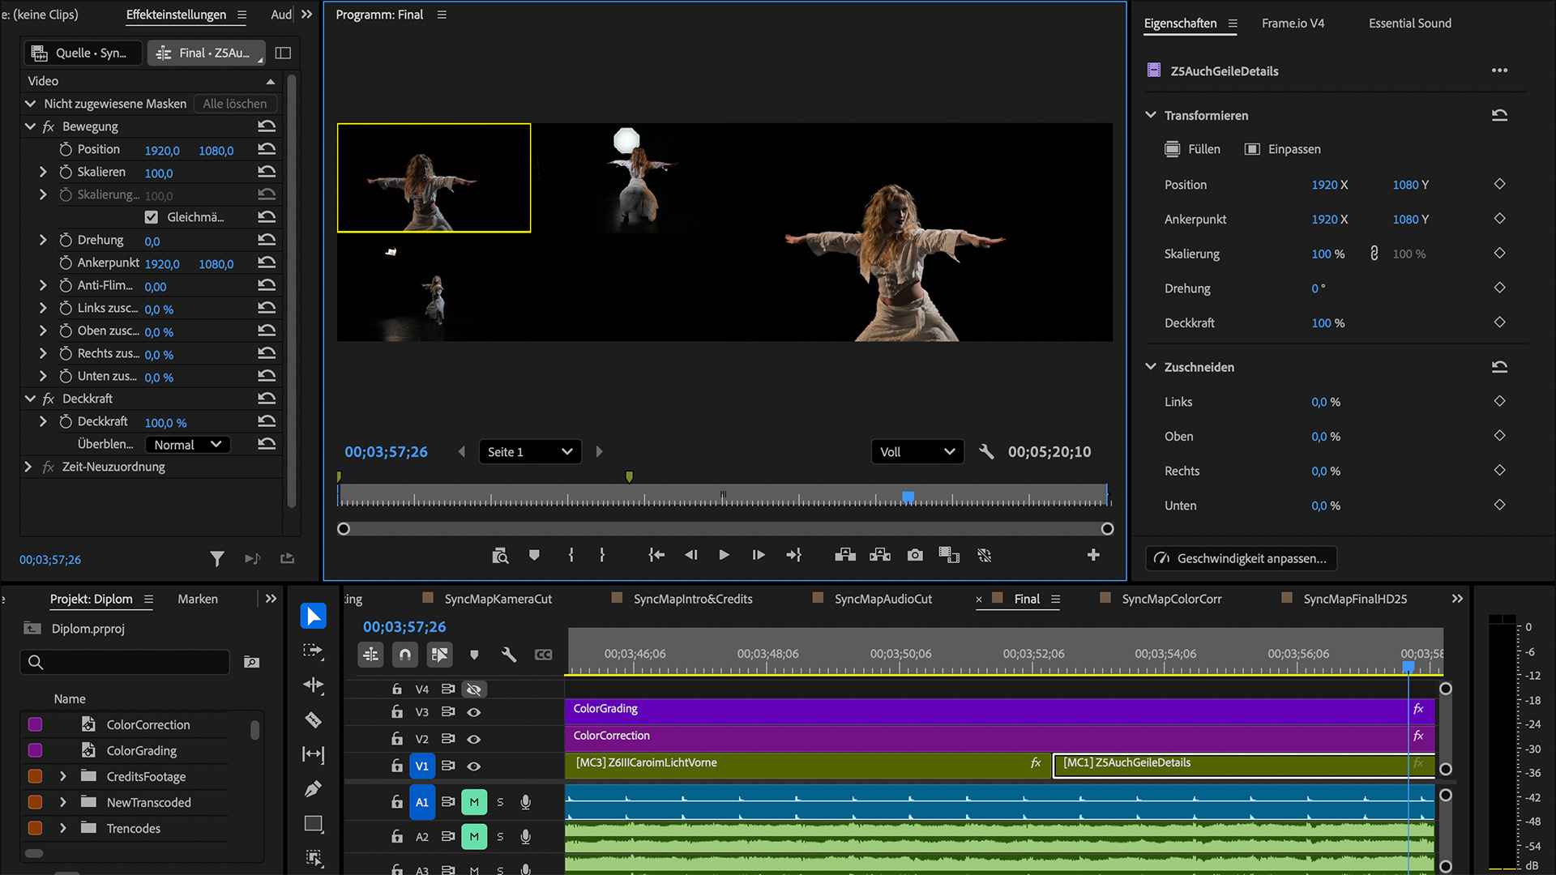This screenshot has height=875, width=1556.
Task: Open the Voll resolution dropdown
Action: pyautogui.click(x=917, y=451)
